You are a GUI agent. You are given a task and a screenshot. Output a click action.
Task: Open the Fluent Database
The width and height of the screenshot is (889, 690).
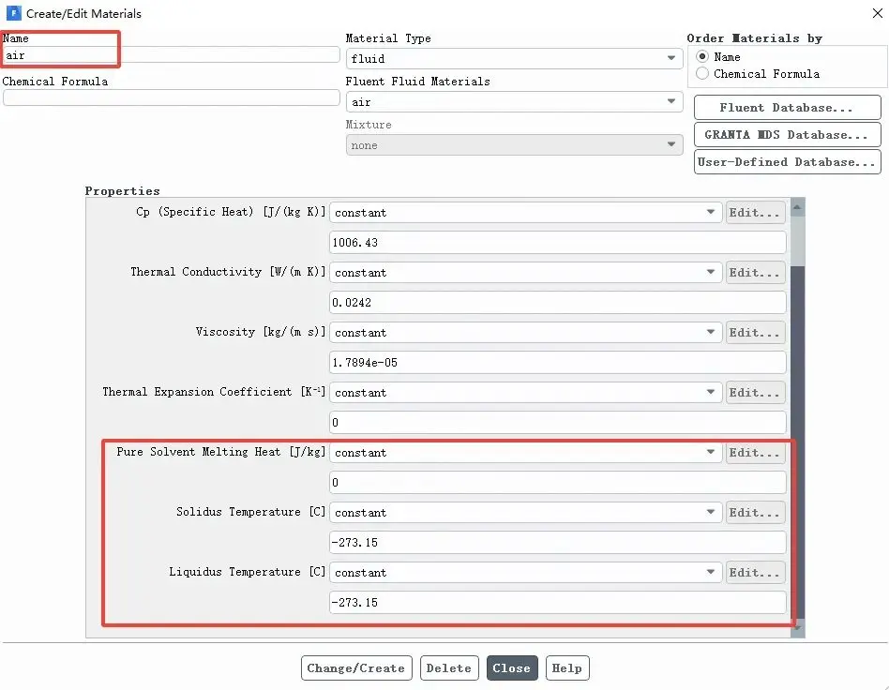coord(787,108)
